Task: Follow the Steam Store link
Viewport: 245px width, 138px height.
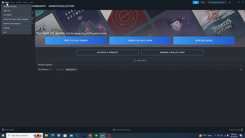Action: coord(80,33)
